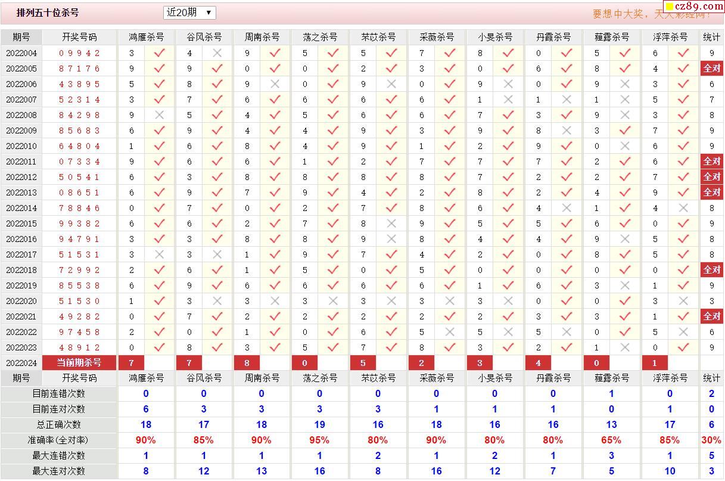Click the X mark for 谷风杀号 in row 2022004
The width and height of the screenshot is (725, 481).
(x=217, y=53)
